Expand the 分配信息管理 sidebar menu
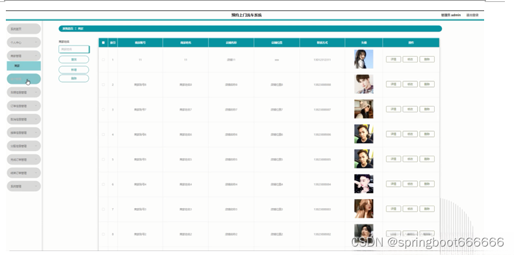 (23, 146)
